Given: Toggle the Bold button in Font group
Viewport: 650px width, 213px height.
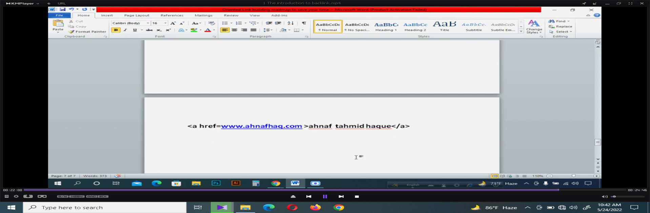Looking at the screenshot, I should tap(116, 30).
